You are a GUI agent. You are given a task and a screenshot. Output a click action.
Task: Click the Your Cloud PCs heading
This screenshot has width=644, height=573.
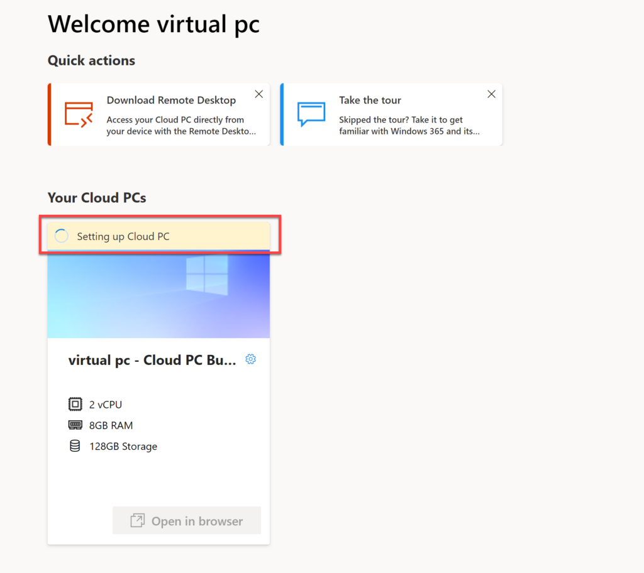97,198
